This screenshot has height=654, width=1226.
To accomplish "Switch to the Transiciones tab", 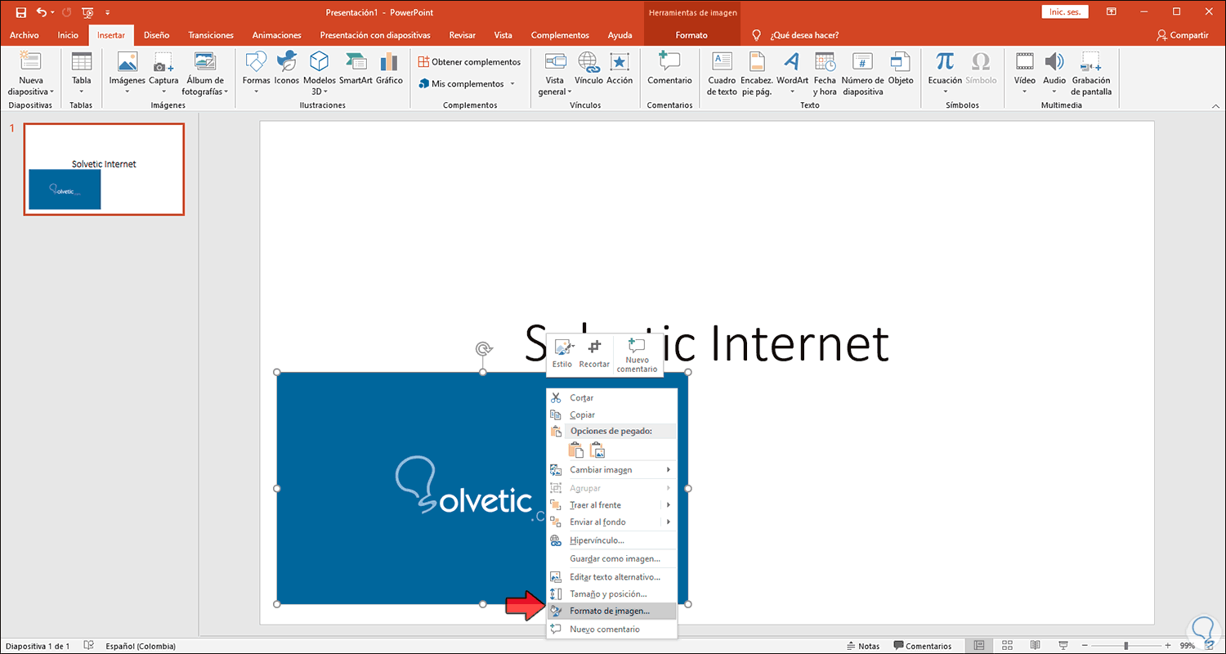I will 211,35.
